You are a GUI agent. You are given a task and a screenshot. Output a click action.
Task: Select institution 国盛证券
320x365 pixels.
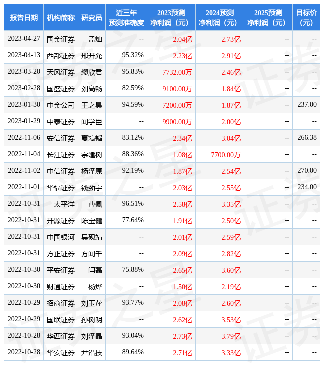pos(61,89)
